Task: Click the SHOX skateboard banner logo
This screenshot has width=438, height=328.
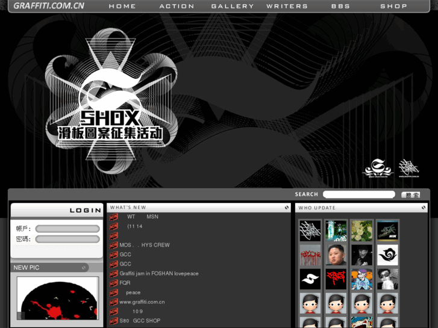Action: point(111,101)
